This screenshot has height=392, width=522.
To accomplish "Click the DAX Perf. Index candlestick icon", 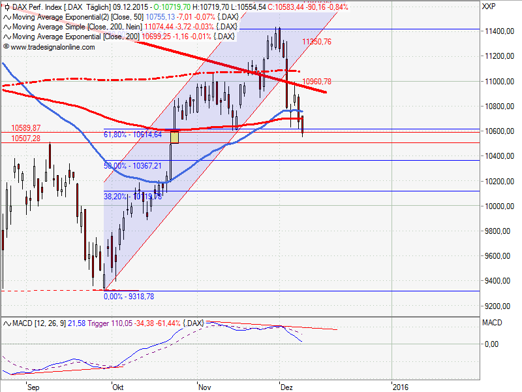I will coord(6,7).
